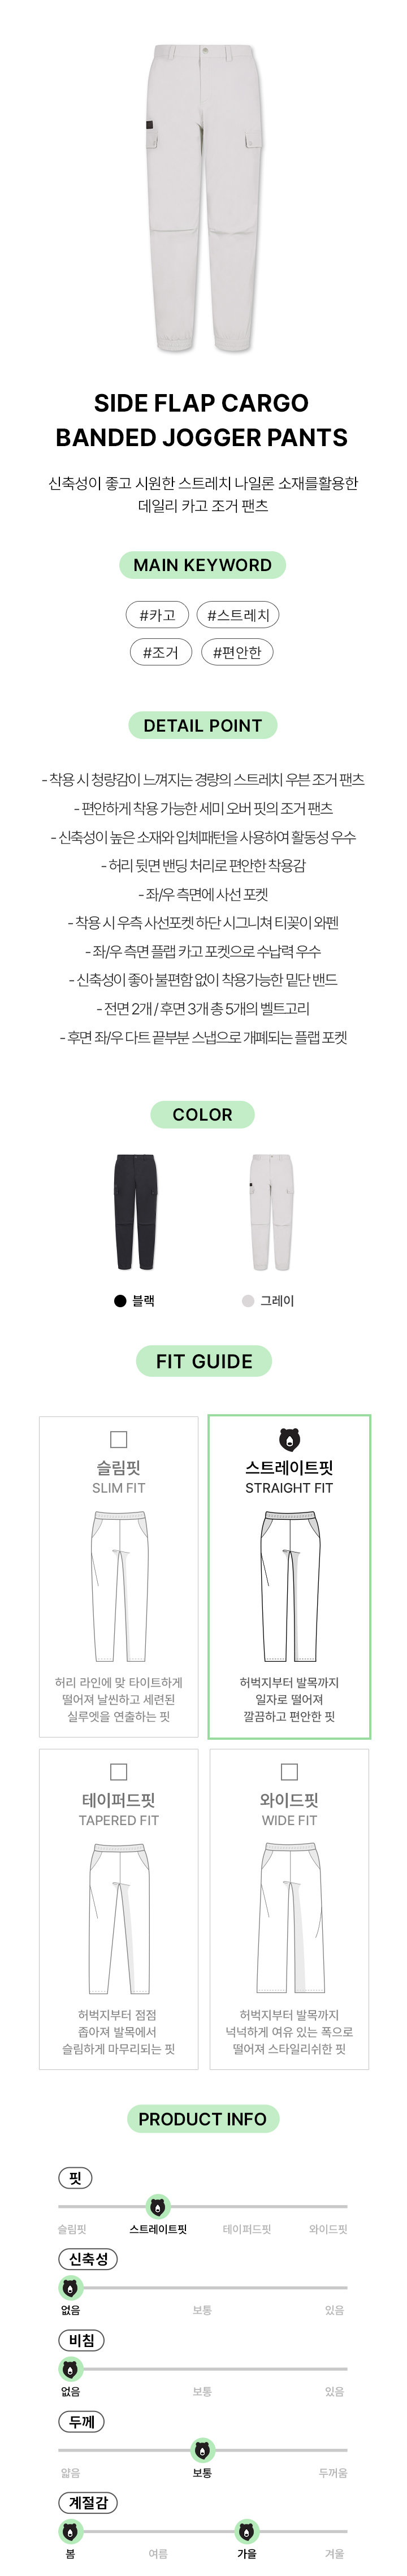This screenshot has width=407, height=2576.
Task: Click the PRODUCT INFO section label
Action: coord(203,2118)
